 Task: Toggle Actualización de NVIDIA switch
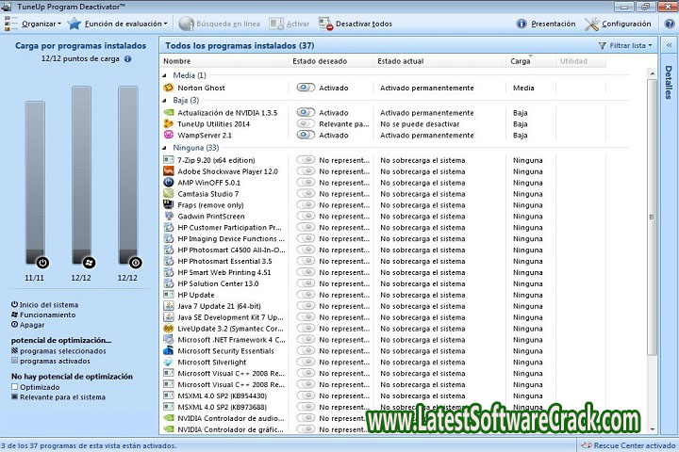(306, 113)
